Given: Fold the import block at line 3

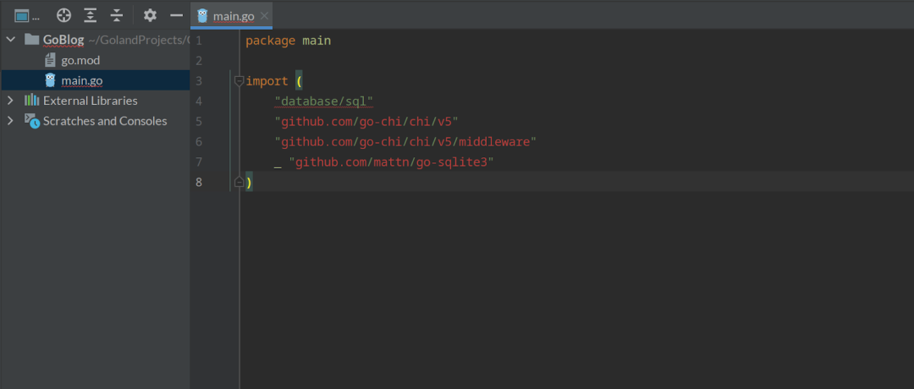Looking at the screenshot, I should tap(239, 81).
